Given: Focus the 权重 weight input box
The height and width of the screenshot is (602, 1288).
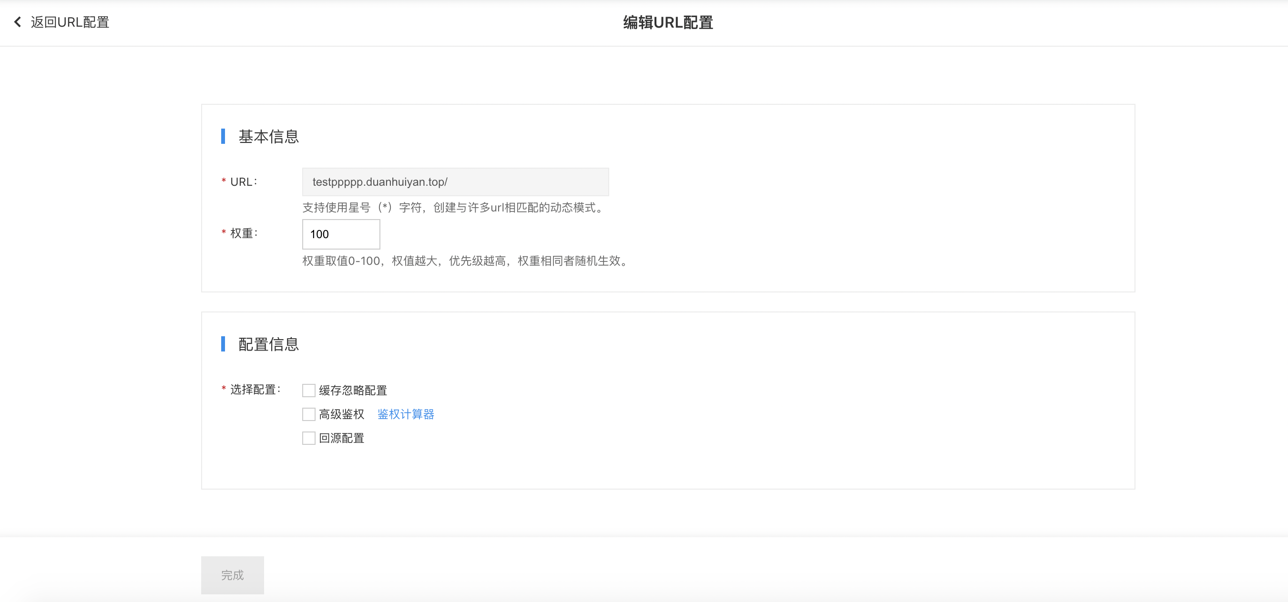Looking at the screenshot, I should click(341, 234).
